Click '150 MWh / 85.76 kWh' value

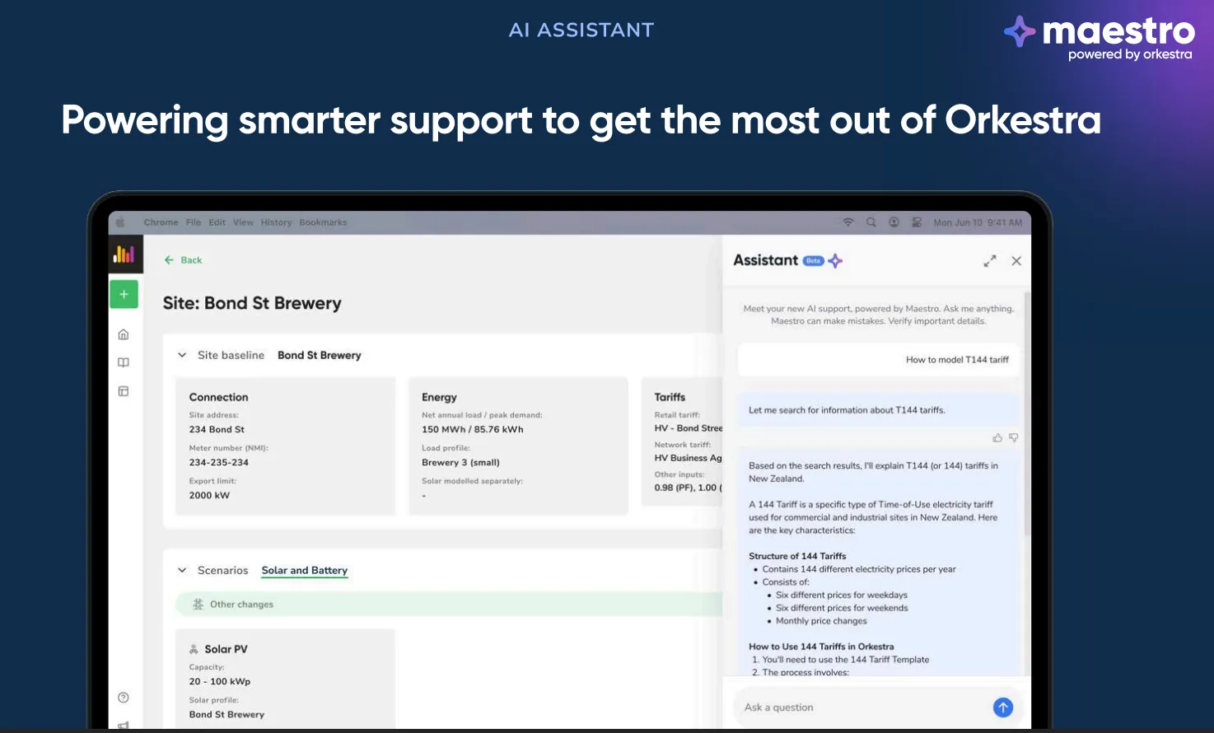point(473,430)
